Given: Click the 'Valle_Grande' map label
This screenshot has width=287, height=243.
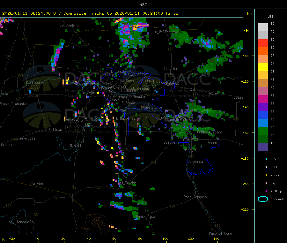Looking at the screenshot, I should 95,118.
